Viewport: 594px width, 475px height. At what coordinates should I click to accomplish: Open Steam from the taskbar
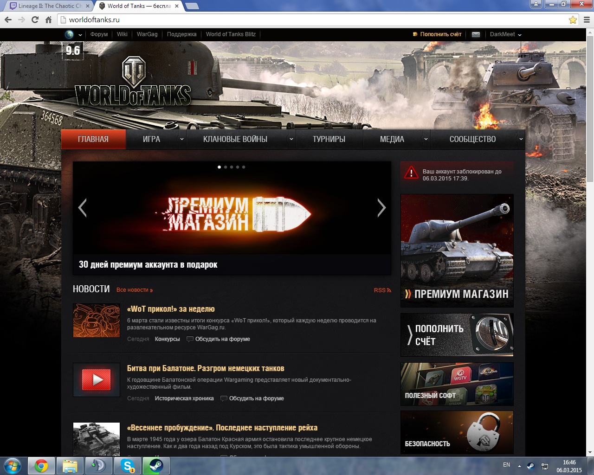pyautogui.click(x=156, y=466)
